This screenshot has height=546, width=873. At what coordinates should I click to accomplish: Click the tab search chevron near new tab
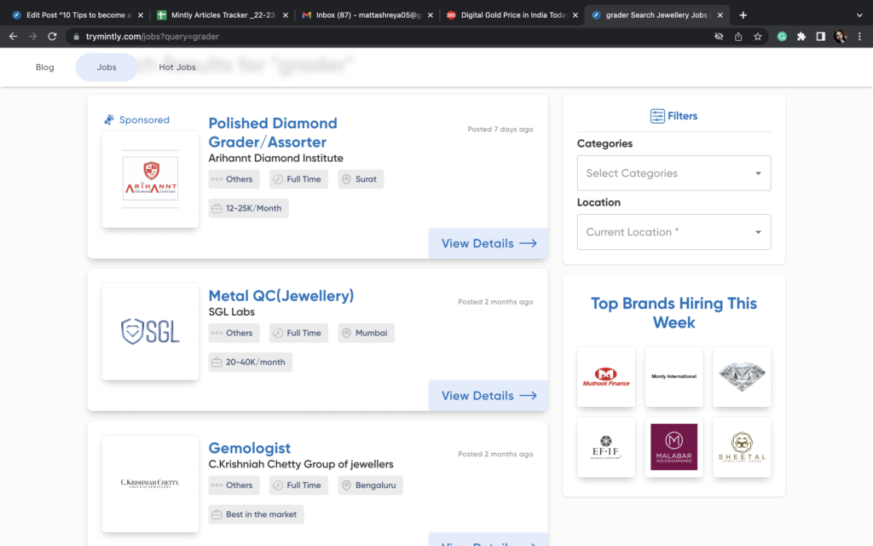tap(858, 15)
